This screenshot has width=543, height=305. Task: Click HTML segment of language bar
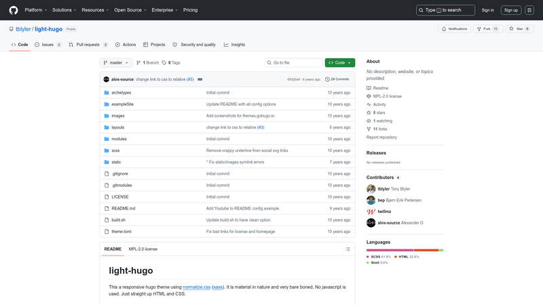click(426, 250)
